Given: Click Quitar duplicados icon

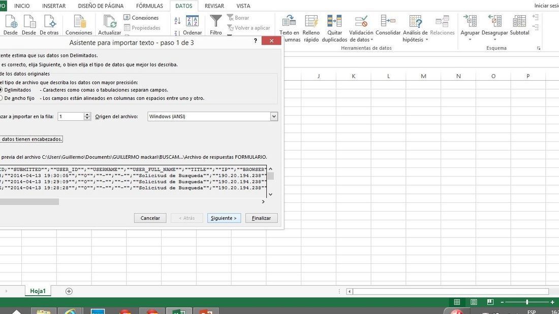Looking at the screenshot, I should click(x=334, y=21).
